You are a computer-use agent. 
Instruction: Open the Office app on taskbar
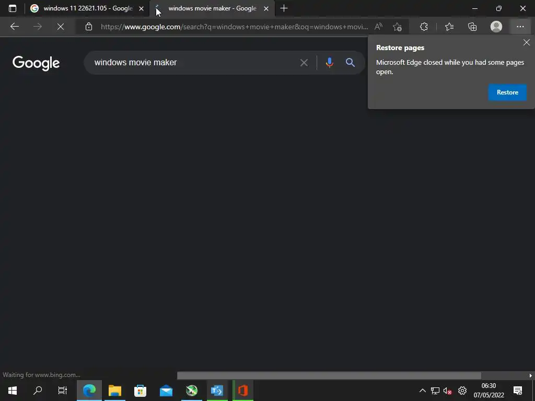tap(243, 391)
